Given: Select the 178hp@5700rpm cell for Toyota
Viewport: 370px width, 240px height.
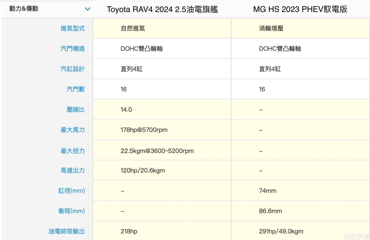Looking at the screenshot, I should [x=144, y=130].
